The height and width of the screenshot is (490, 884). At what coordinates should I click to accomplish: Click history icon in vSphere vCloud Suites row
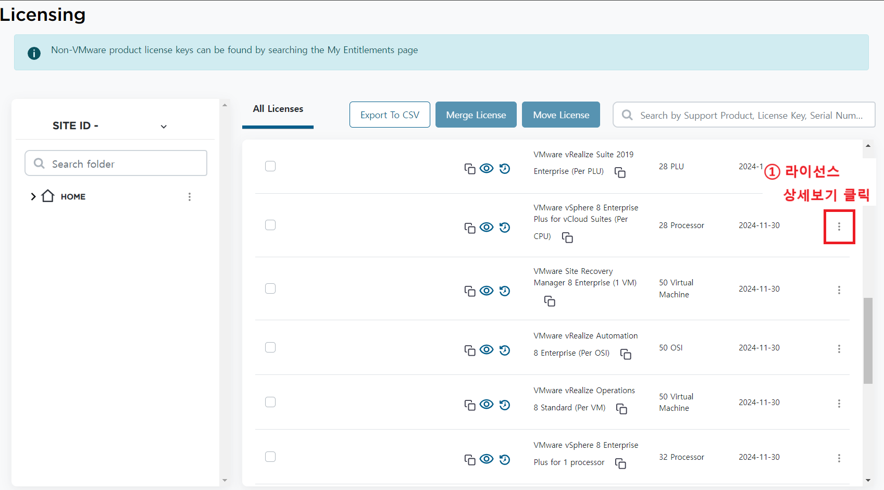504,228
